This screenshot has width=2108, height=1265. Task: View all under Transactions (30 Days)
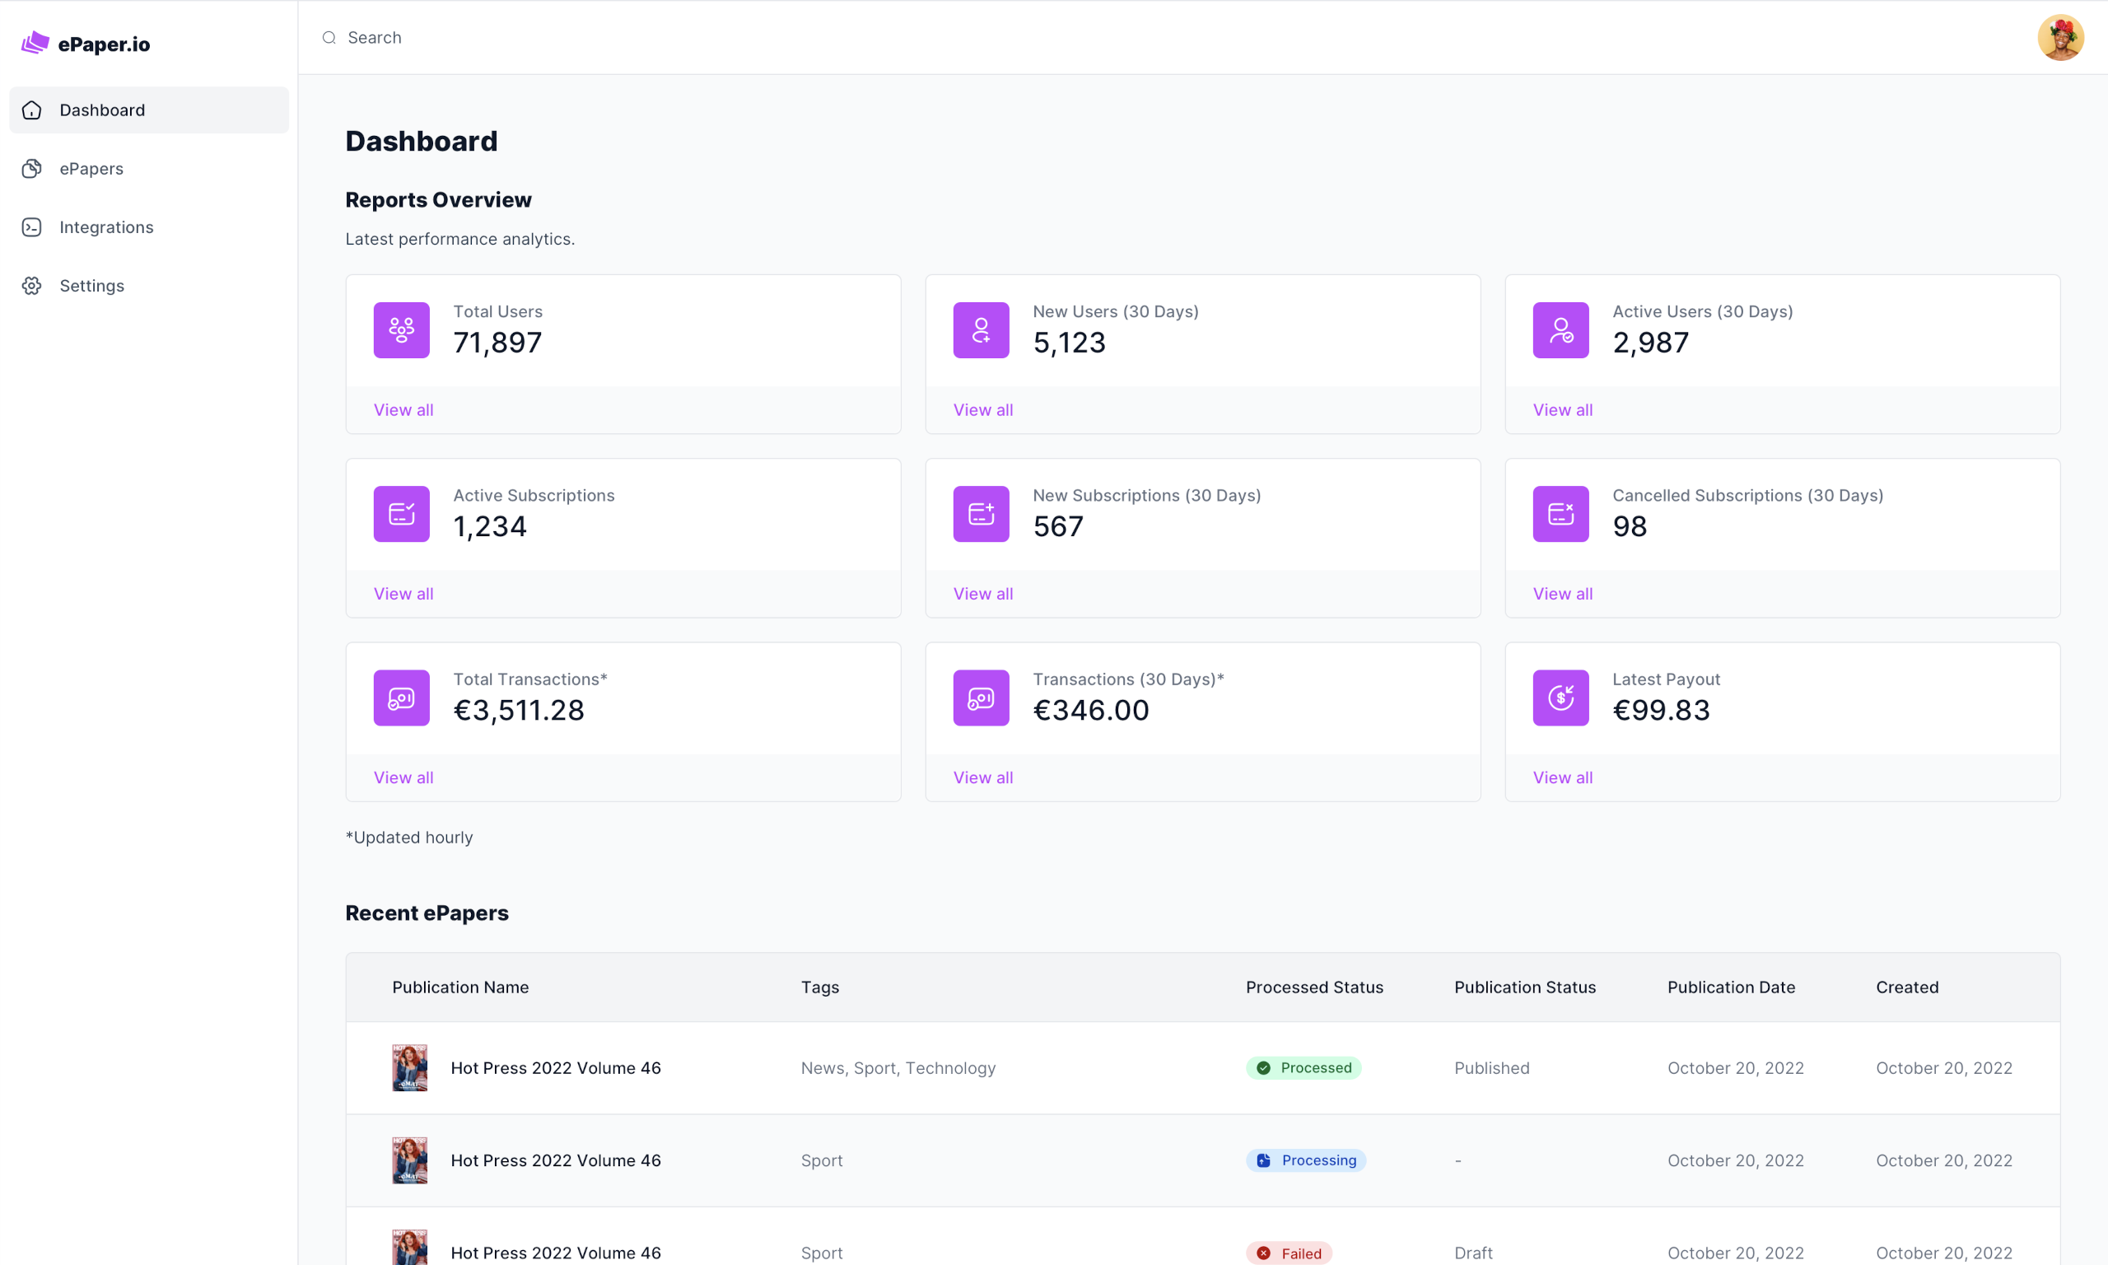pos(982,778)
